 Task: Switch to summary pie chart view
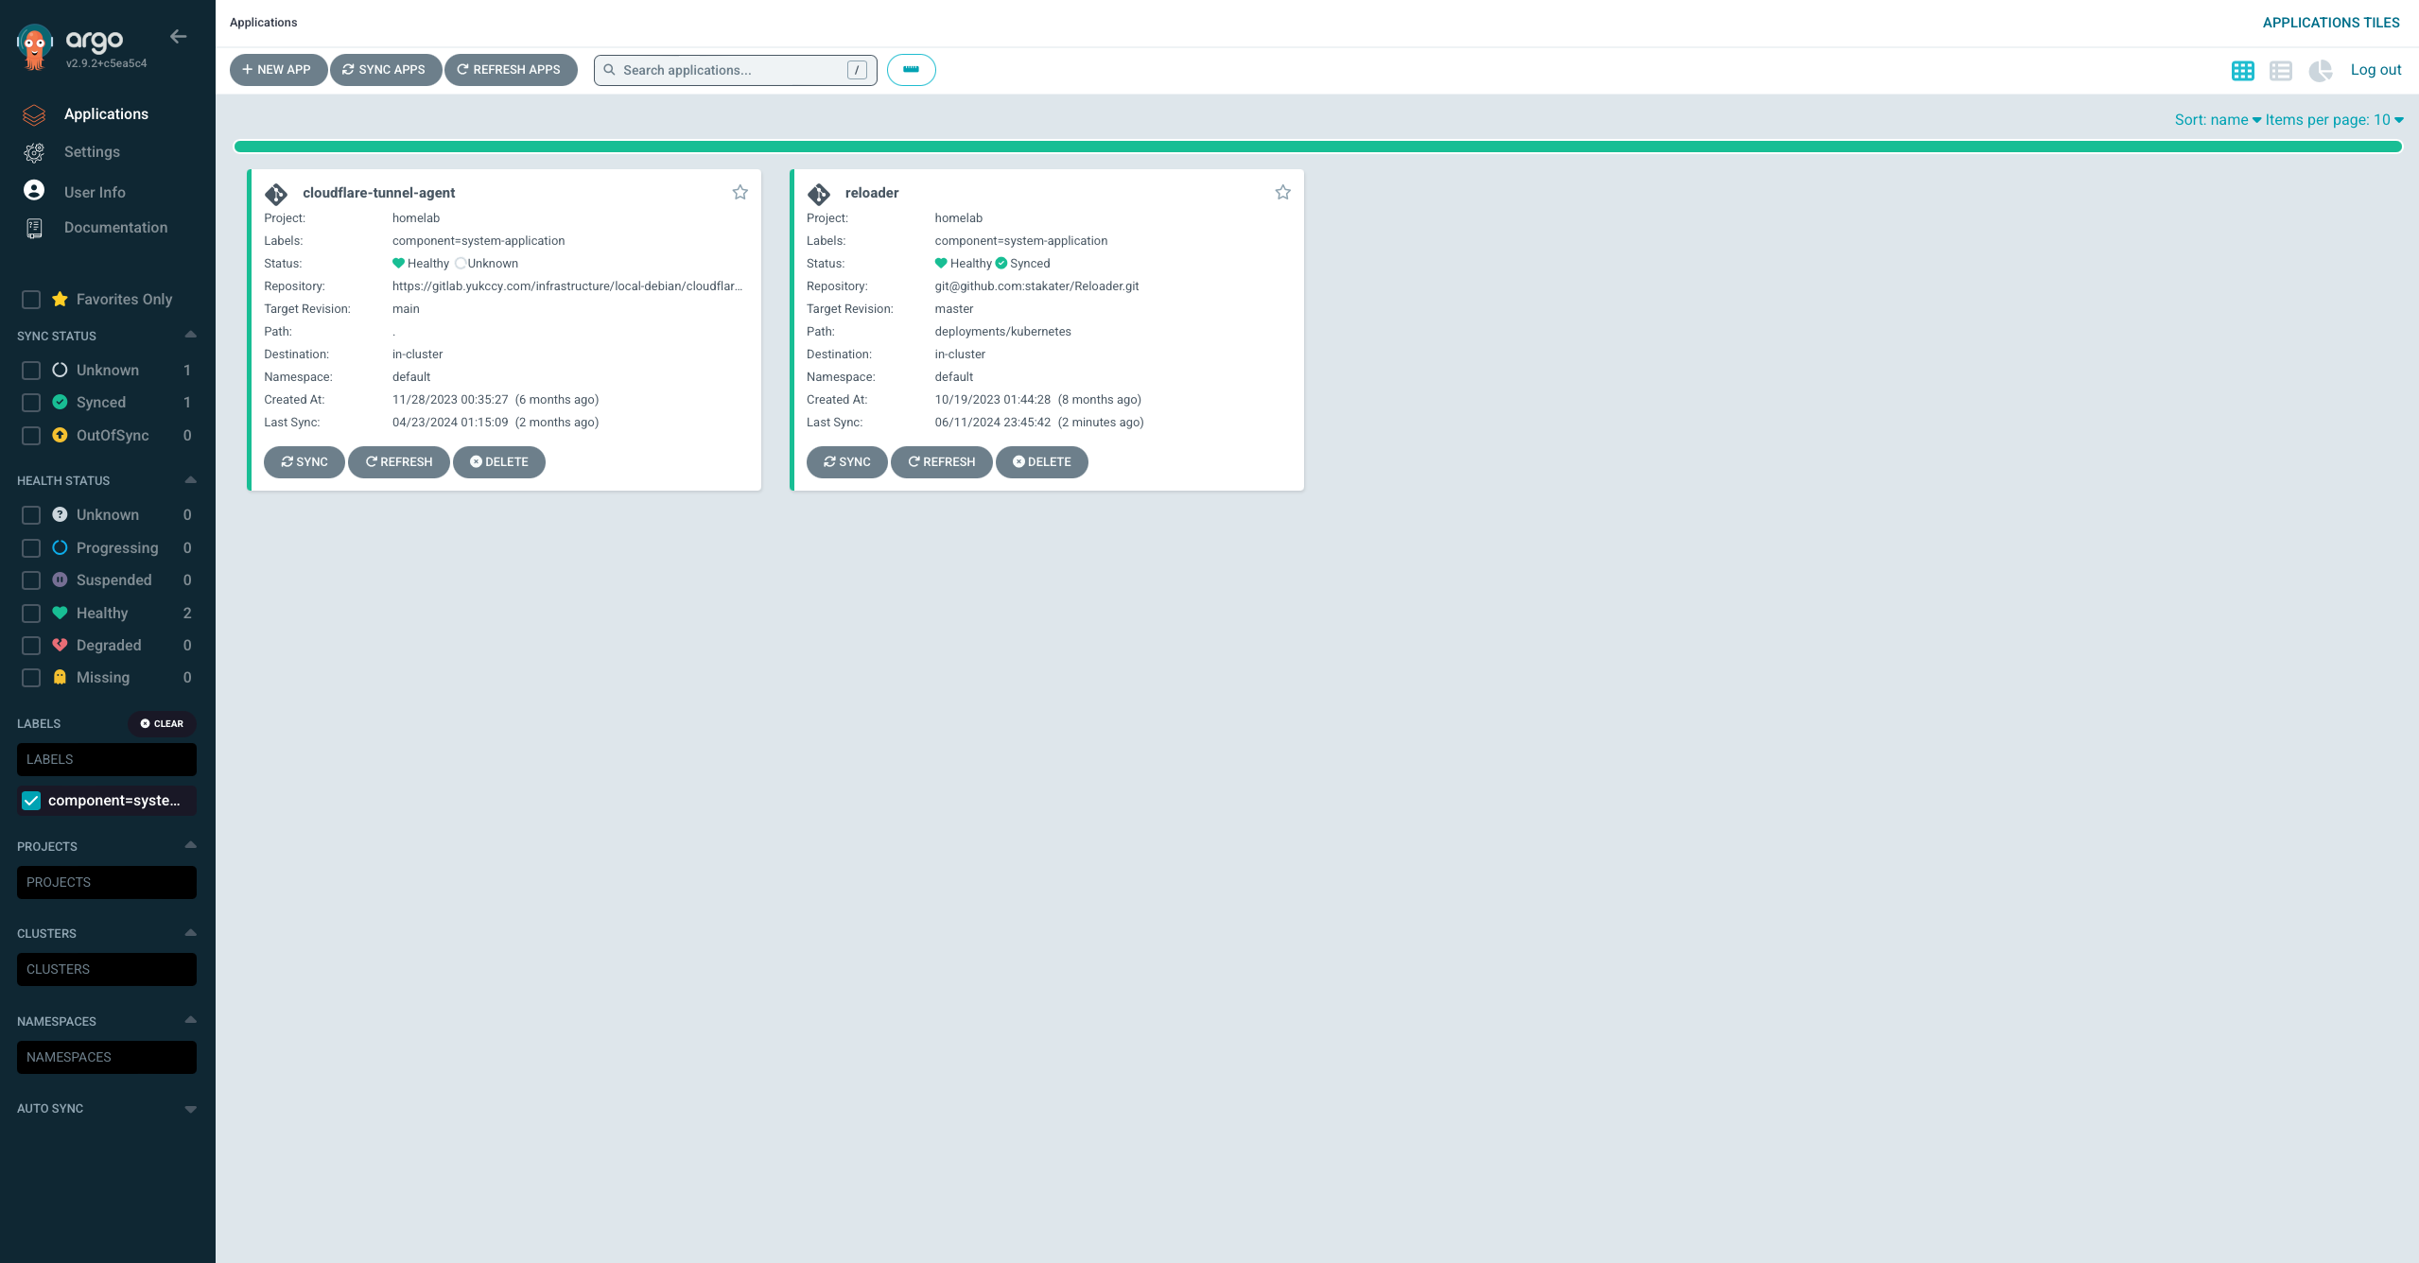point(2320,71)
